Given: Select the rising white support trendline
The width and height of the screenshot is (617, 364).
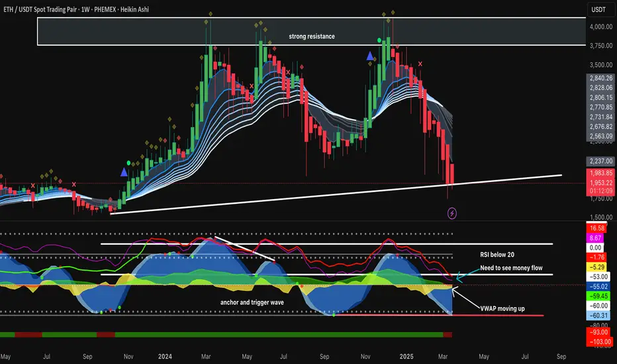Looking at the screenshot, I should (336, 195).
